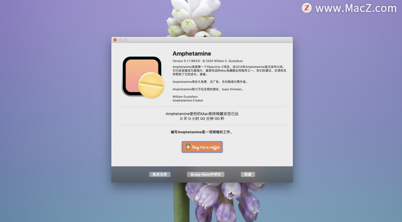Click the Version 5.1.1 (6633) text
Image resolution: width=402 pixels, height=222 pixels.
[x=186, y=61]
